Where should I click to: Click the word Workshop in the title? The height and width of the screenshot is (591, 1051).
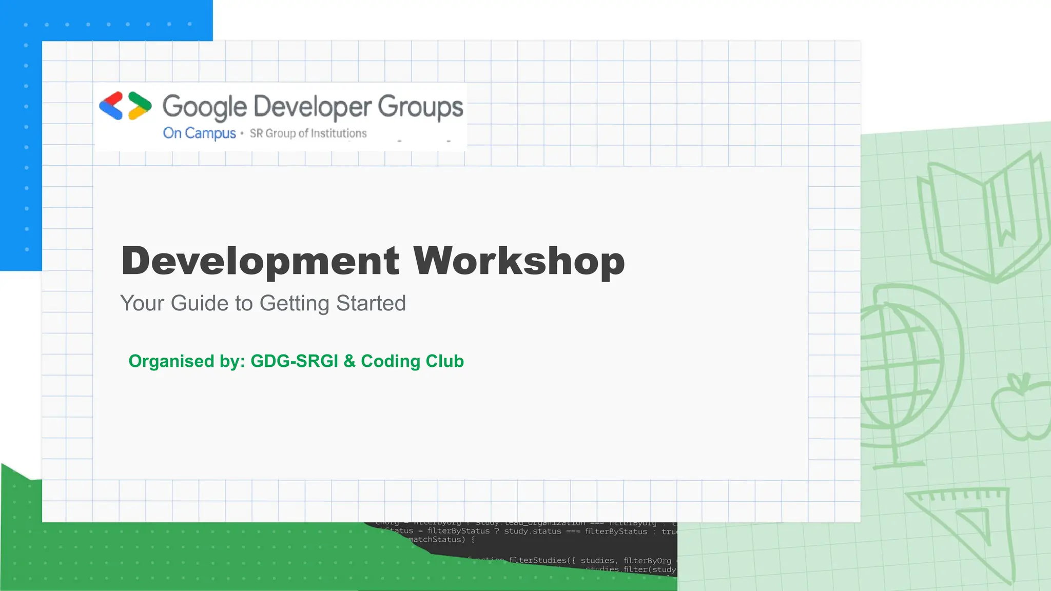coord(519,261)
